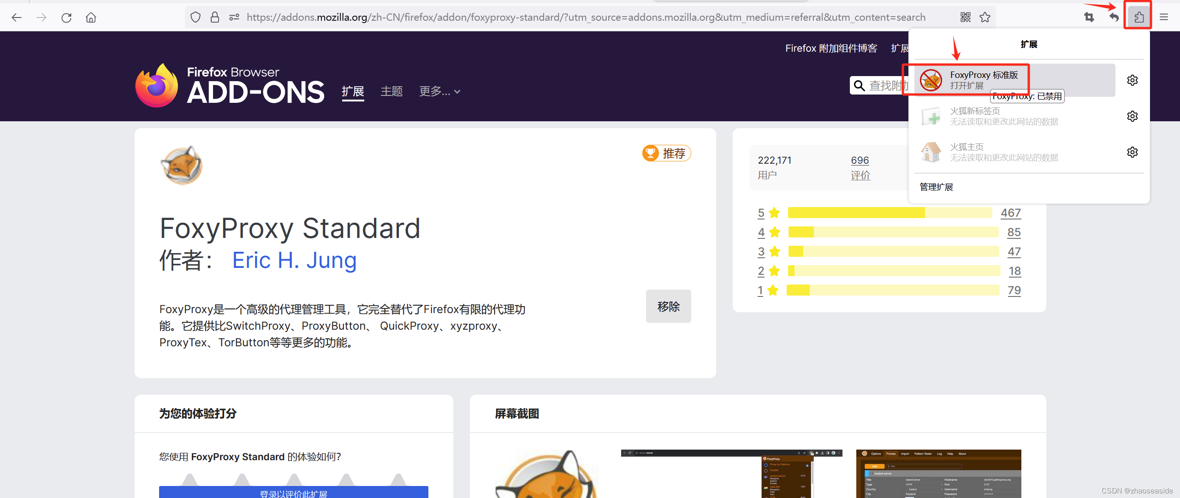
Task: Filter reviews by 1 star rating
Action: 768,290
